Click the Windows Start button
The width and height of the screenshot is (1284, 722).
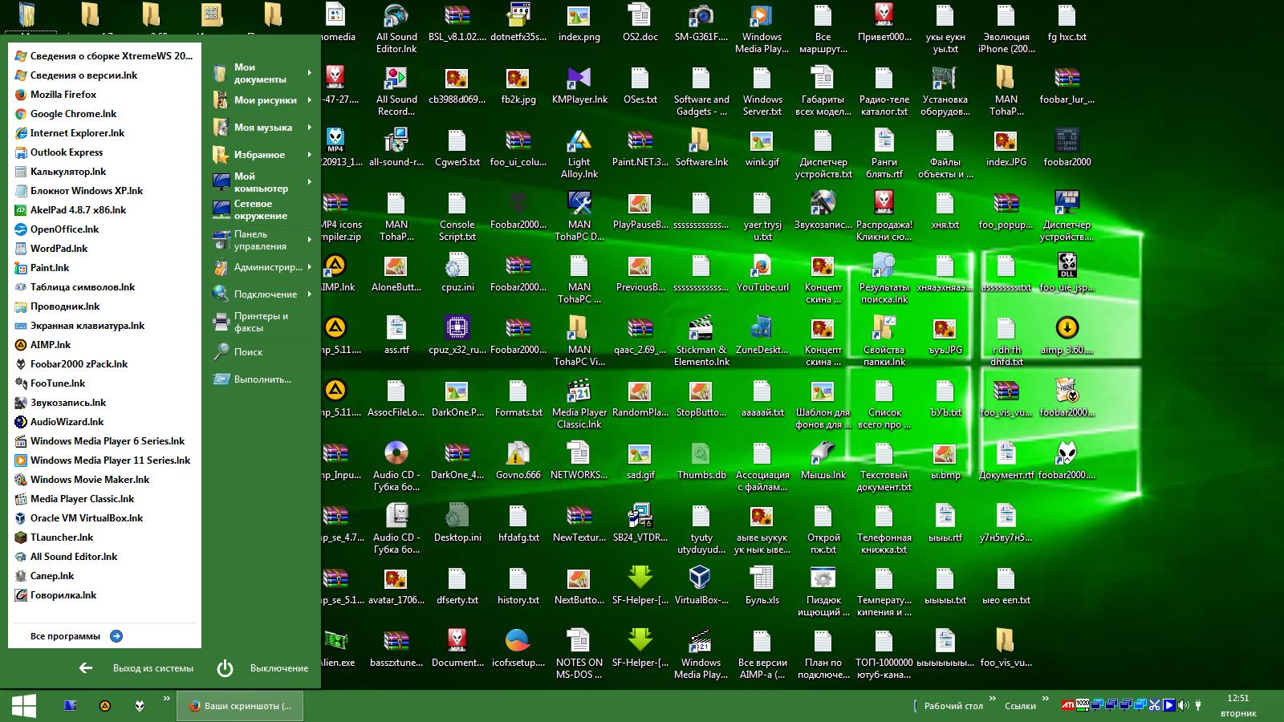pos(23,706)
